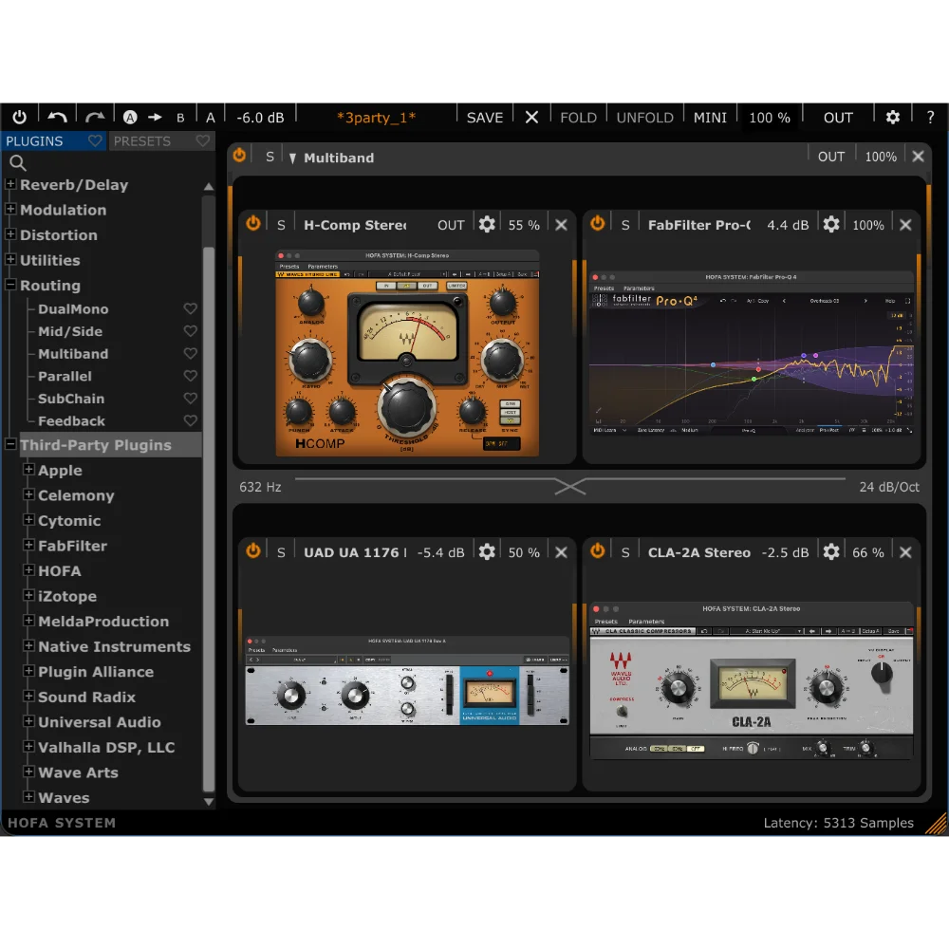Toggle Multiband module power
Image resolution: width=949 pixels, height=949 pixels.
coord(240,156)
